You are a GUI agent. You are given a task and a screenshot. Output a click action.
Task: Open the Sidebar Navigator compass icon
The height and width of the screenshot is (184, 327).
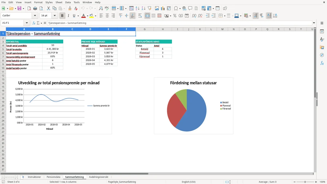pos(322,55)
